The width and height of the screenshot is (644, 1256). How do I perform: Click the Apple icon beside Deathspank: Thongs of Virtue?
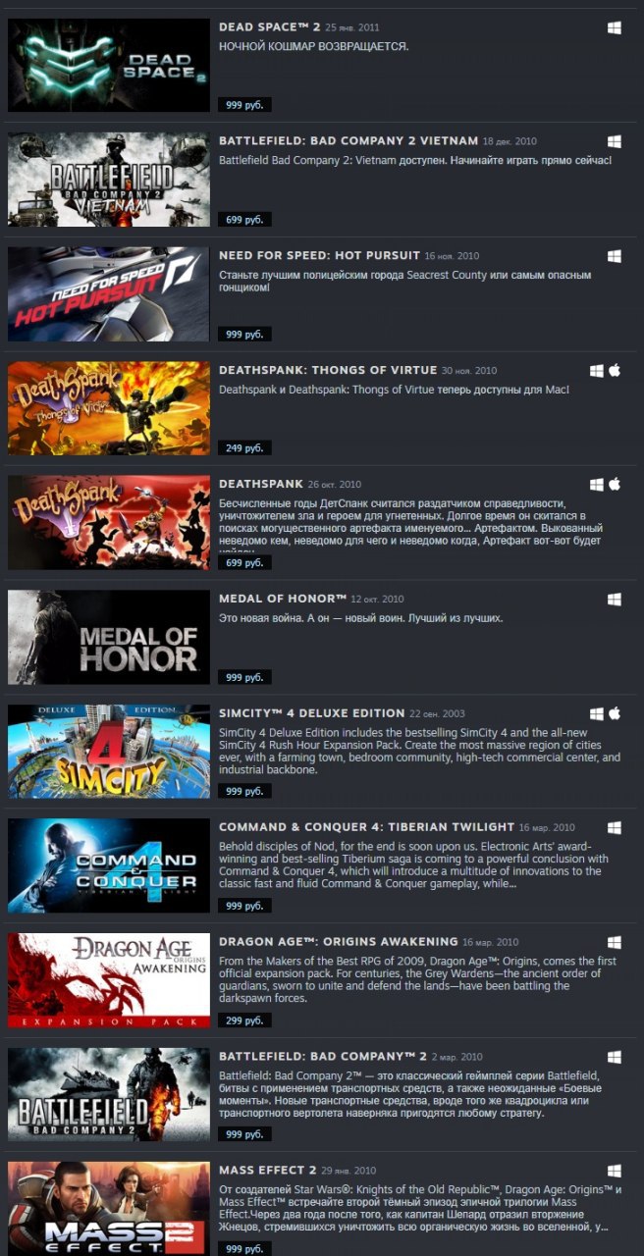(616, 371)
